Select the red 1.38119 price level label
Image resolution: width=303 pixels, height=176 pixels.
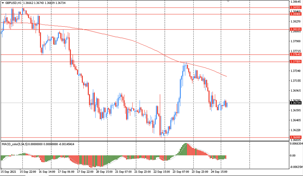tap(296, 29)
